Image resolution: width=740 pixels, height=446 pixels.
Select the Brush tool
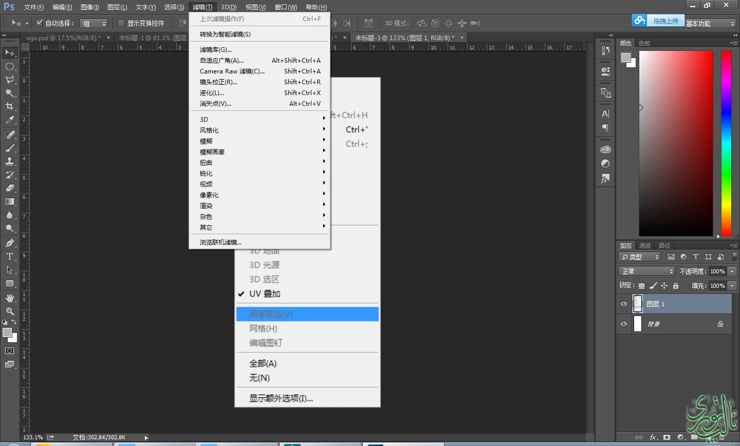[x=10, y=148]
